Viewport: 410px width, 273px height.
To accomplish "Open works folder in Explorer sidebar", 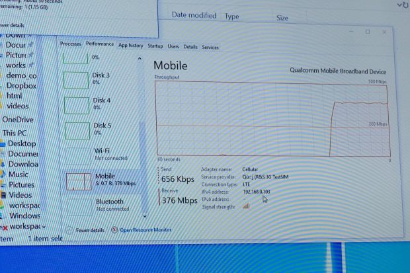I will (16, 65).
